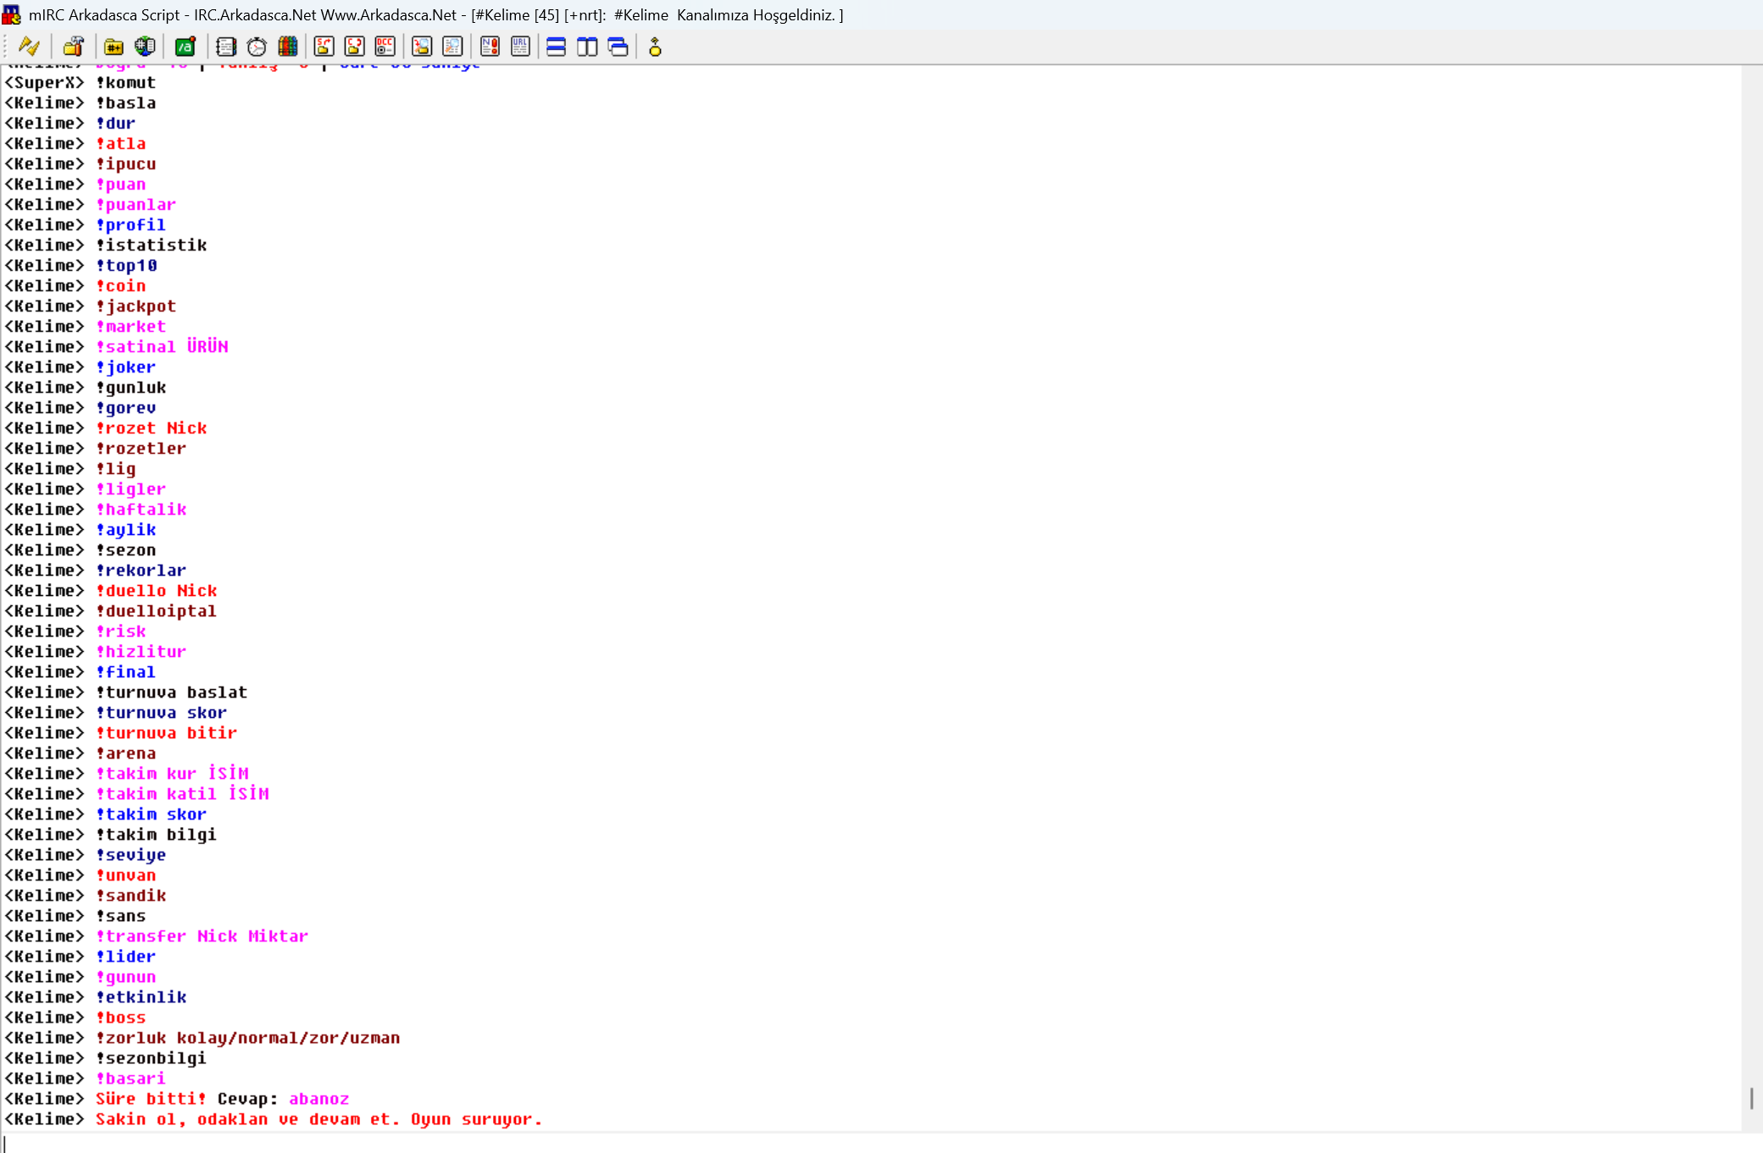1763x1153 pixels.
Task: Click the About mIRC icon
Action: 655,47
